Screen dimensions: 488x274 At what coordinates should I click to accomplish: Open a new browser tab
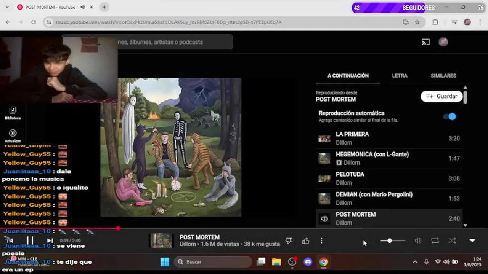pos(104,7)
